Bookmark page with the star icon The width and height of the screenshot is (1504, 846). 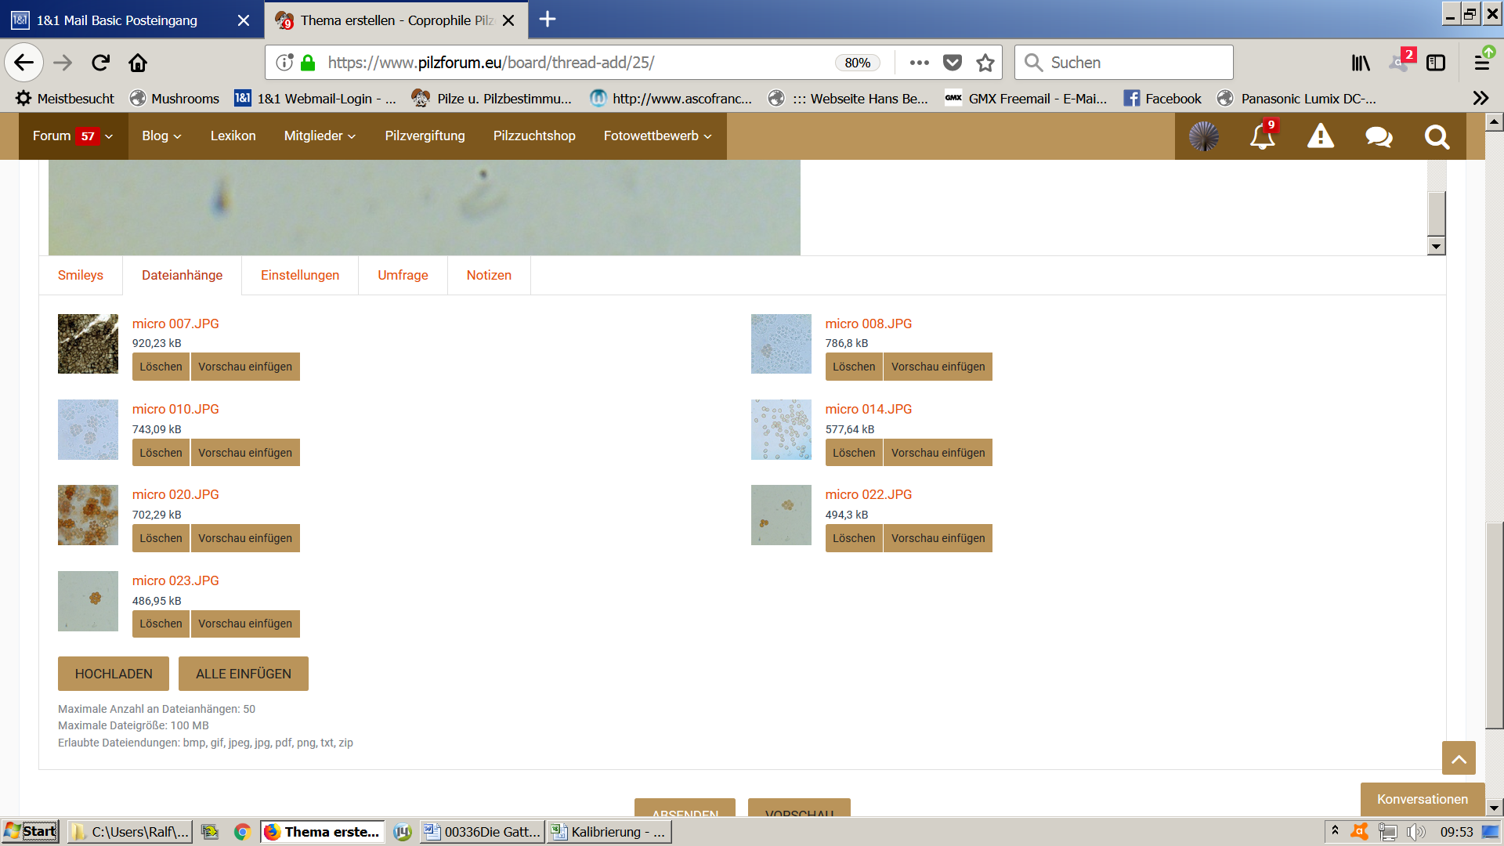985,63
